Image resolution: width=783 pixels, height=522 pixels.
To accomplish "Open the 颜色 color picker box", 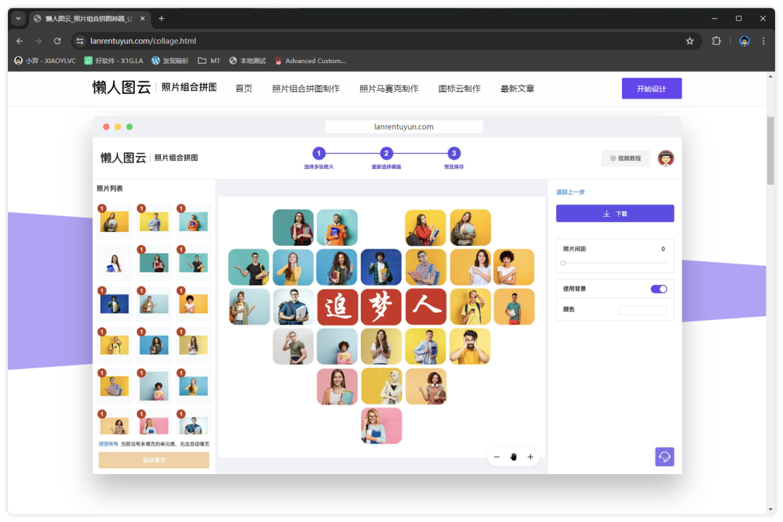I will (x=642, y=310).
